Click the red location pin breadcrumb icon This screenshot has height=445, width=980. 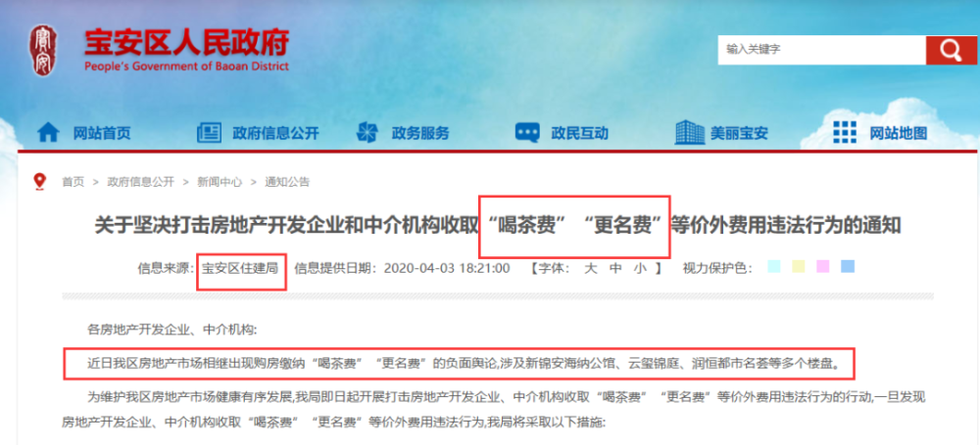click(40, 182)
